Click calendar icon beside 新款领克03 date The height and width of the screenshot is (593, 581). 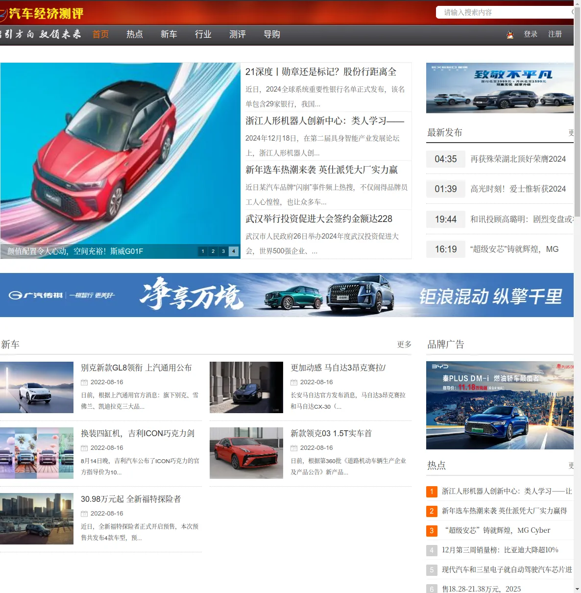(294, 448)
